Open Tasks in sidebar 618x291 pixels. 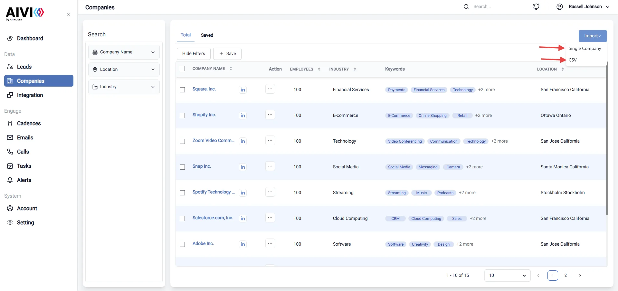coord(39,166)
